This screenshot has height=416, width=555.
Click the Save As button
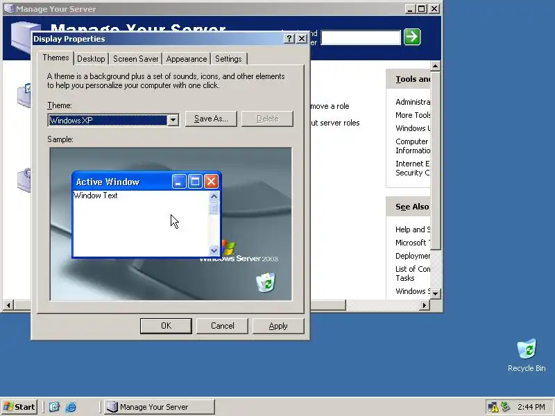211,119
